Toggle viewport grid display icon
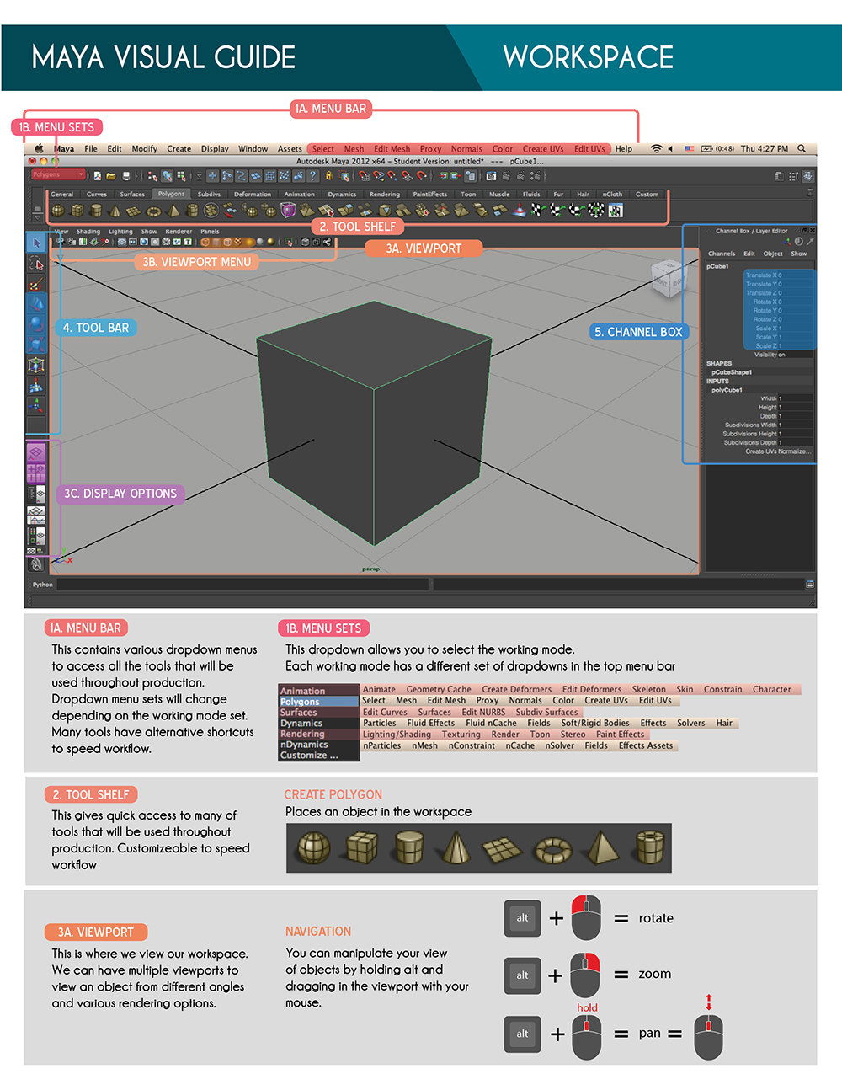This screenshot has width=842, height=1090. point(122,242)
